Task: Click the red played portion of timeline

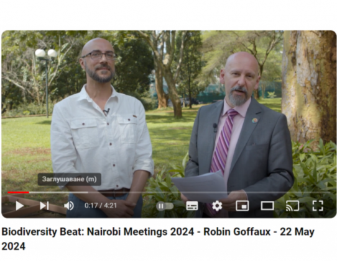Action: point(18,192)
